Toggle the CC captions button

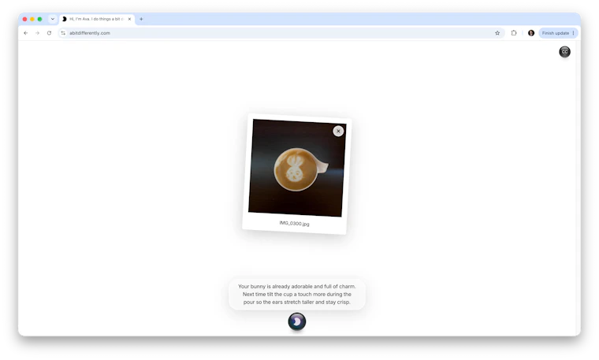click(x=564, y=52)
